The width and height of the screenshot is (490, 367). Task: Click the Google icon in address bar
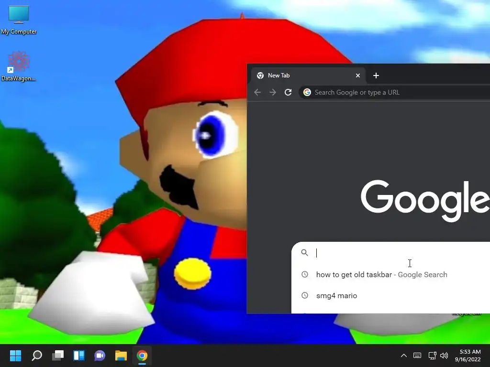pos(307,92)
